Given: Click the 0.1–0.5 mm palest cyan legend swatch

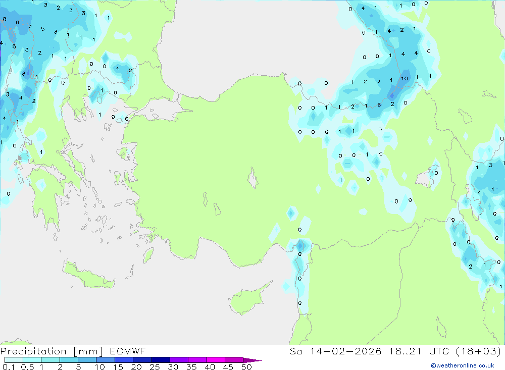Looking at the screenshot, I should coord(14,360).
